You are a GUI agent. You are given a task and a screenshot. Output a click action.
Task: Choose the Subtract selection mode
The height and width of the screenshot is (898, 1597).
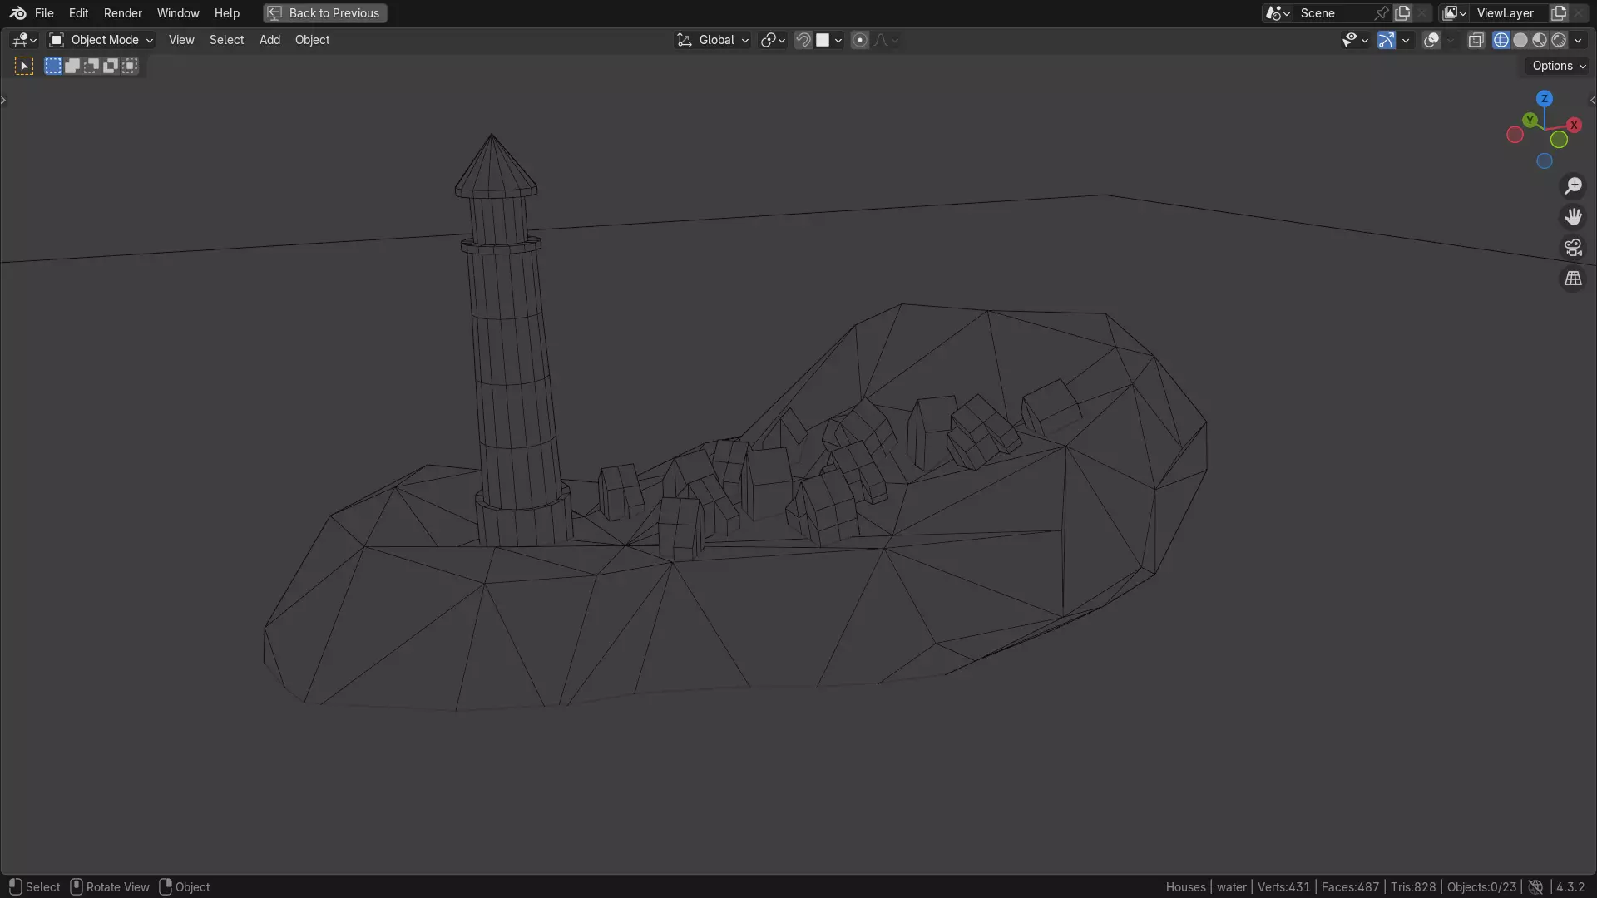(91, 66)
